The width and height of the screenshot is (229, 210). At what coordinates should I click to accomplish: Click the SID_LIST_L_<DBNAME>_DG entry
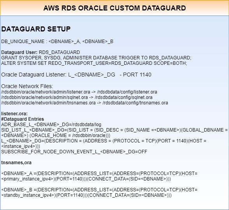114,133
